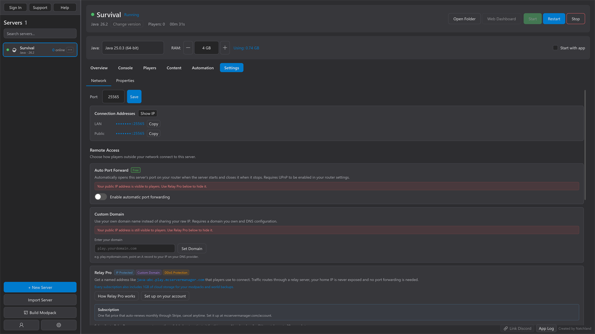Stop the Survival server

pyautogui.click(x=575, y=19)
